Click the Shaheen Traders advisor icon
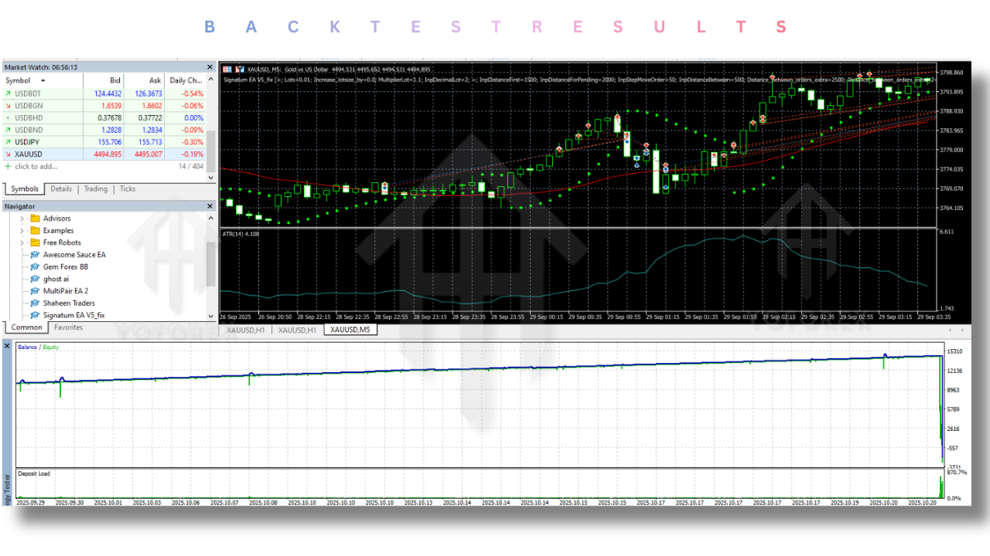Screen dimensions: 990x556 click(x=35, y=303)
